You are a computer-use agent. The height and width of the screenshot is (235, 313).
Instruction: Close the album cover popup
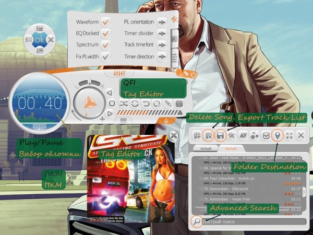click(174, 136)
